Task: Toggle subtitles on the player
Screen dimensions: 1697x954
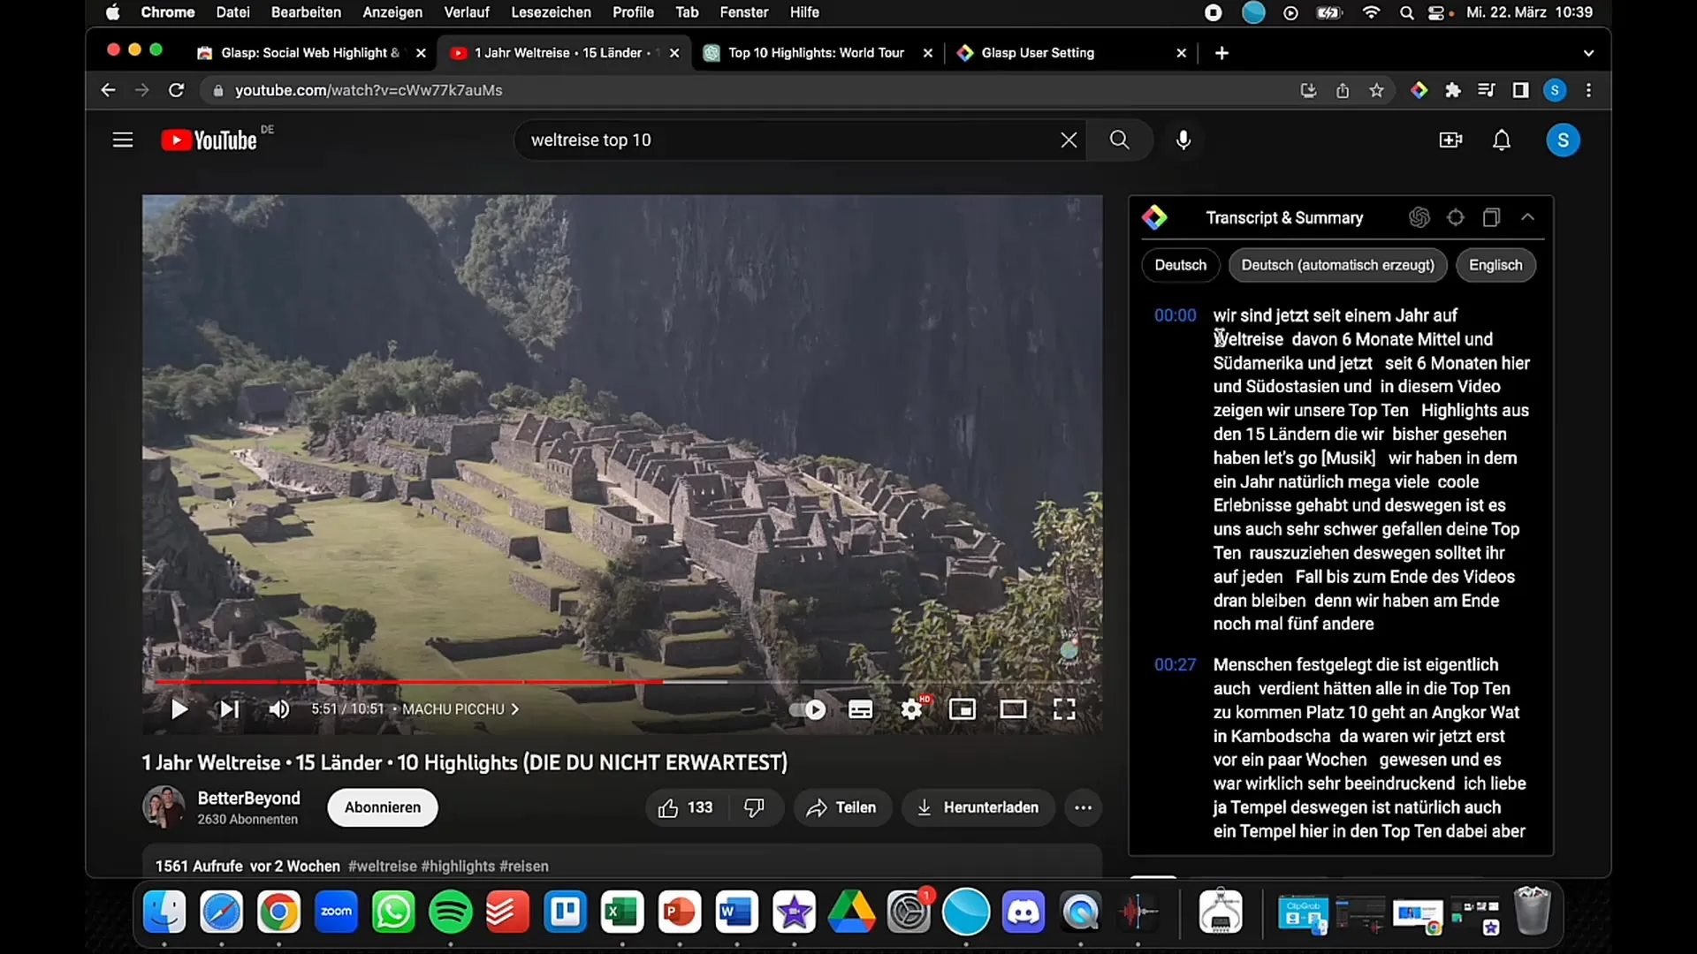Action: [860, 709]
